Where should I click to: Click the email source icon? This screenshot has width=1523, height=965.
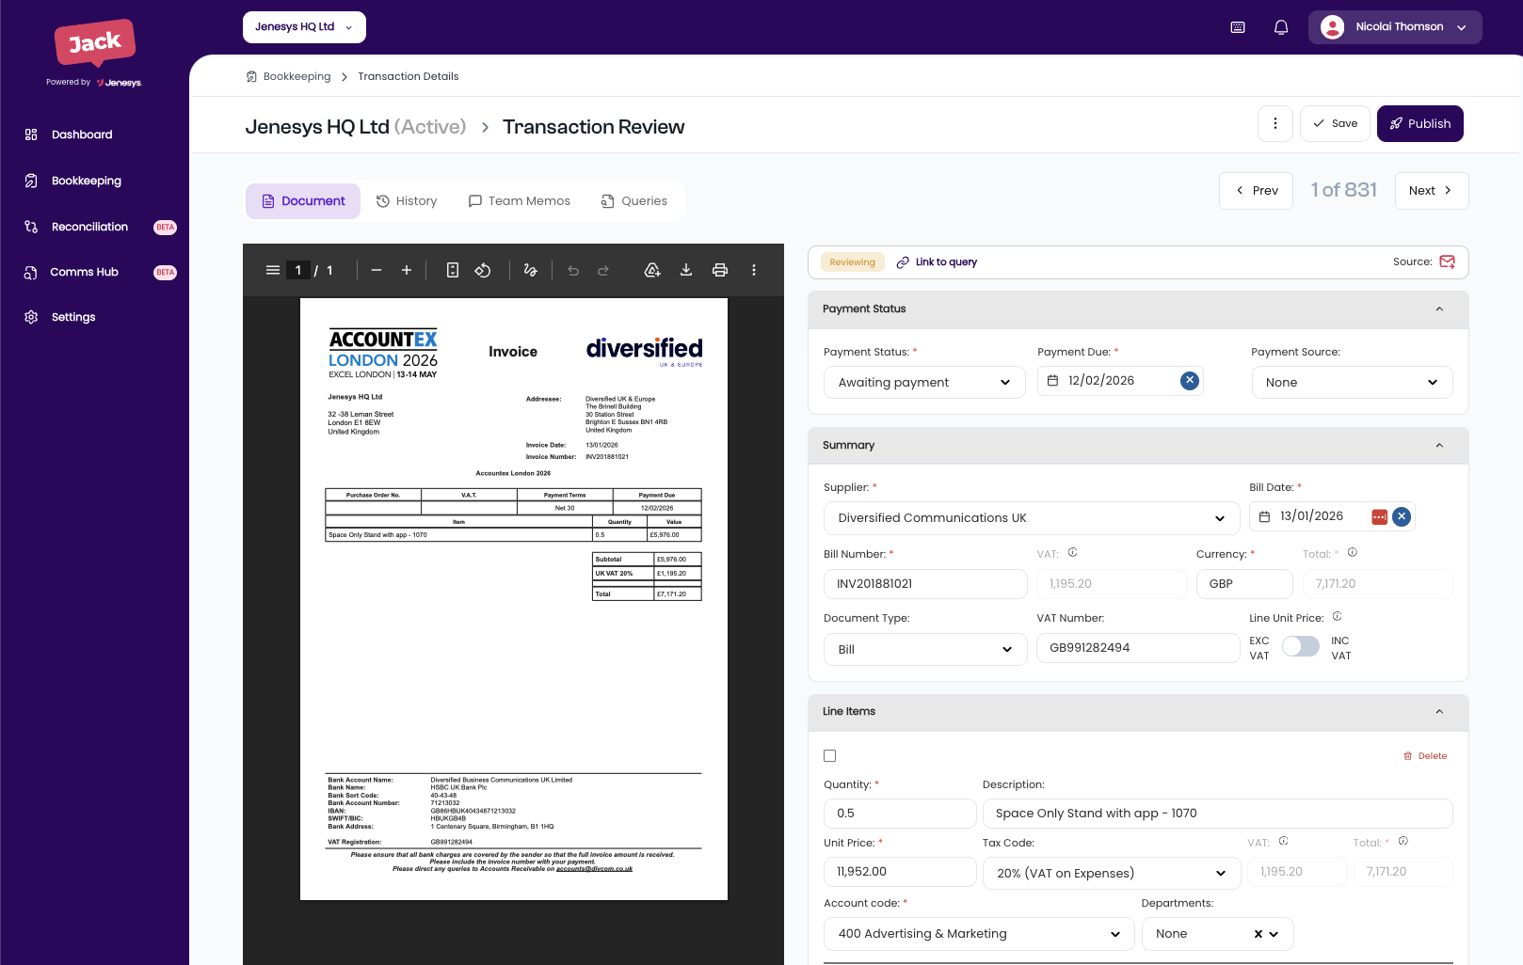pos(1448,261)
